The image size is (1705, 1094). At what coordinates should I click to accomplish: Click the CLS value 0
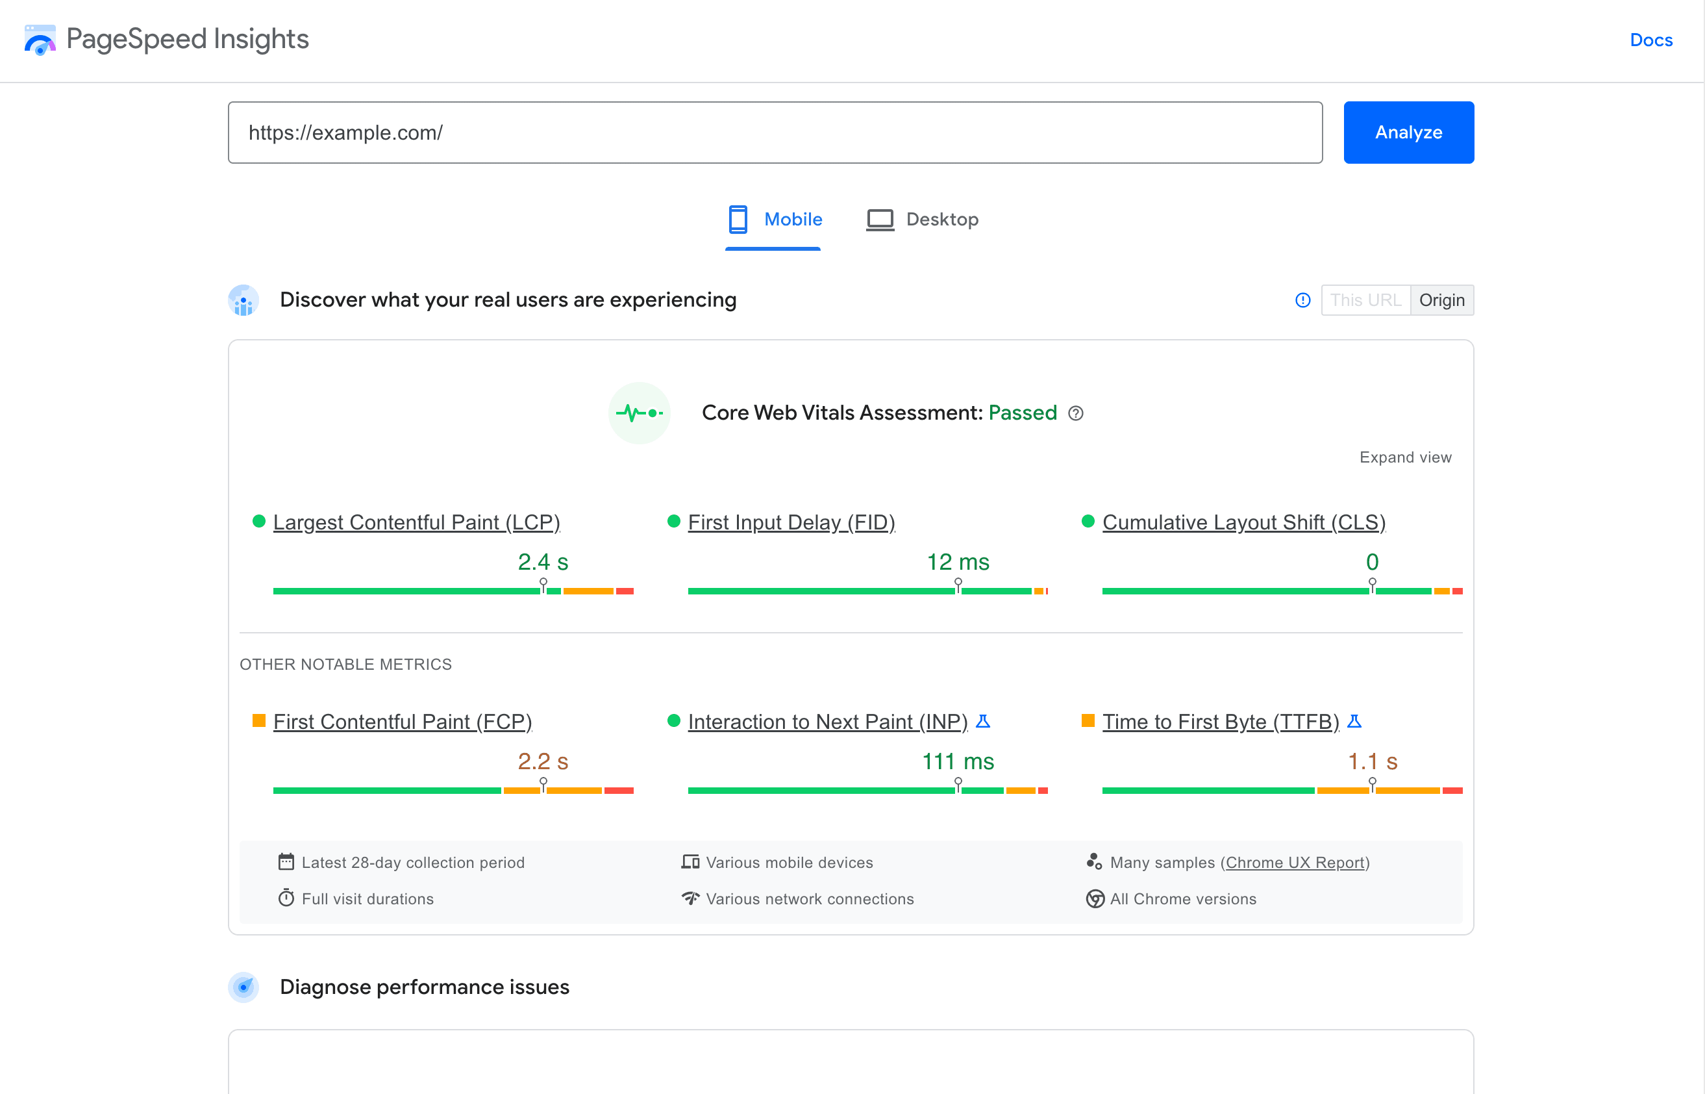1372,562
